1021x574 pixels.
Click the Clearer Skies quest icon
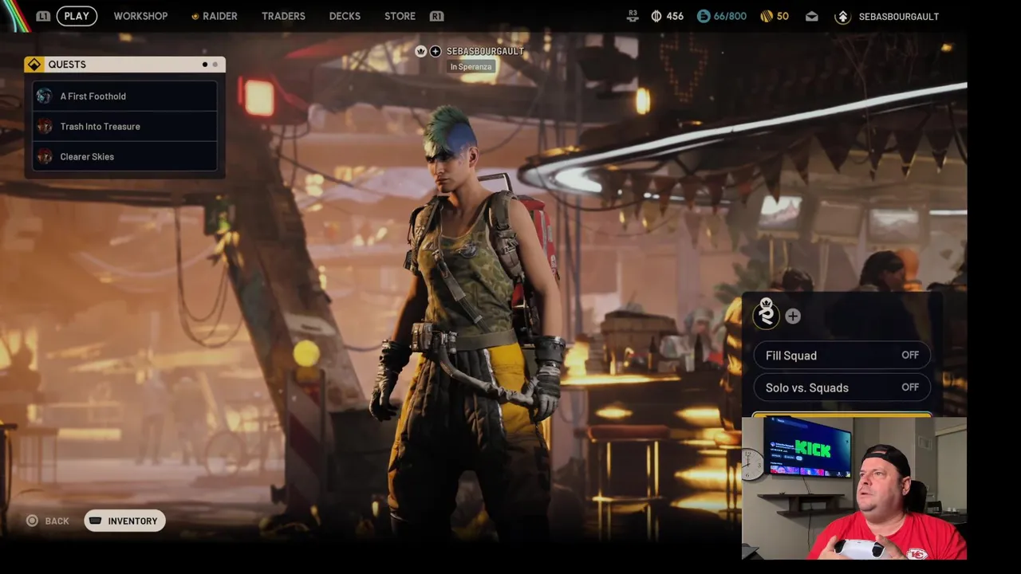pos(45,156)
